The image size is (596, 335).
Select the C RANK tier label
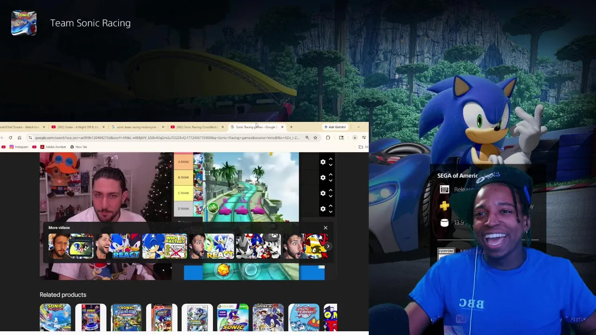pos(183,193)
